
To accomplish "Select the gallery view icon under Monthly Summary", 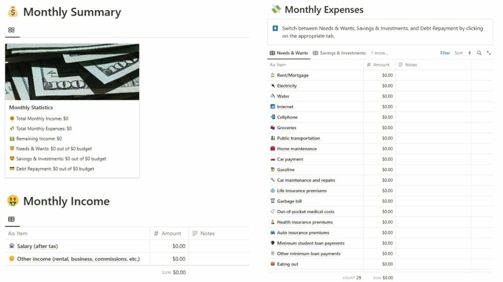I will [x=11, y=30].
